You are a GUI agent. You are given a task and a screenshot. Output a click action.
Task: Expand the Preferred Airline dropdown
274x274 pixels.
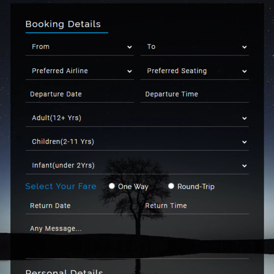click(x=80, y=71)
